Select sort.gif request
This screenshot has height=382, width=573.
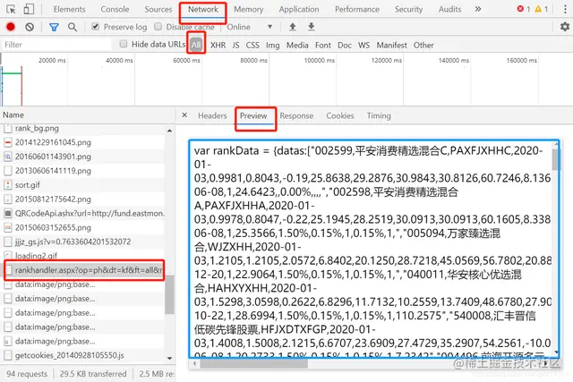tap(83, 185)
